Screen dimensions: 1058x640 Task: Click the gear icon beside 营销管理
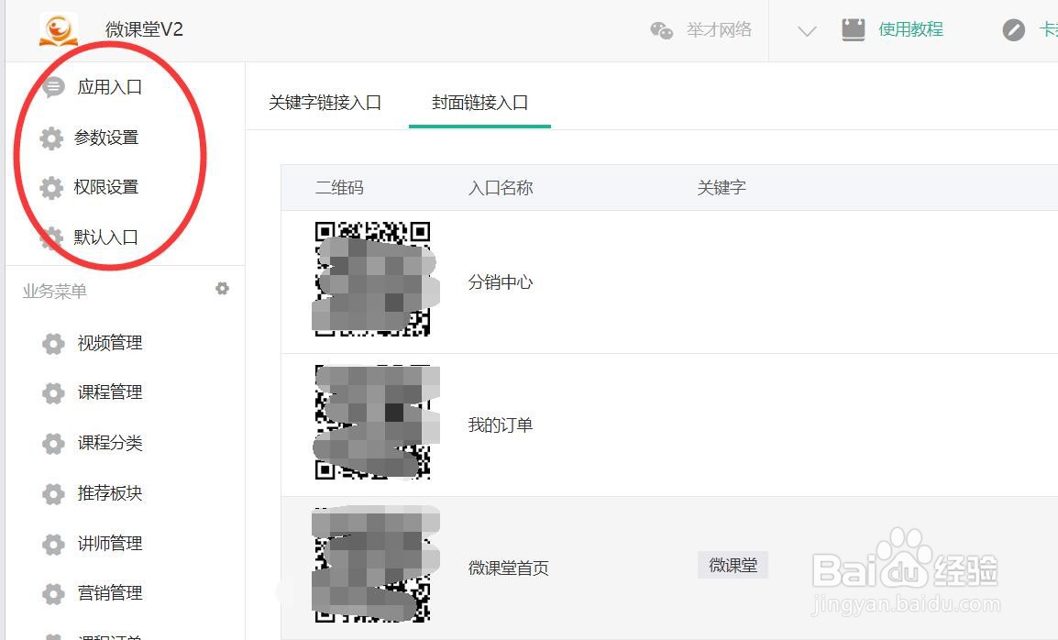click(53, 594)
